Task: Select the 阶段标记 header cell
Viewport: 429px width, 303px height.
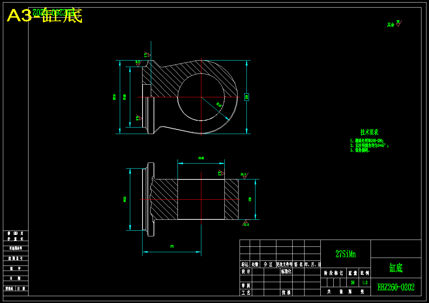Action: point(333,273)
